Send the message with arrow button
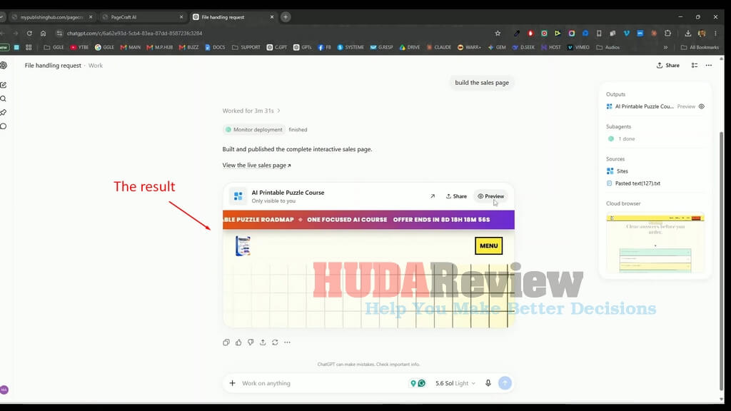731x411 pixels. [505, 383]
